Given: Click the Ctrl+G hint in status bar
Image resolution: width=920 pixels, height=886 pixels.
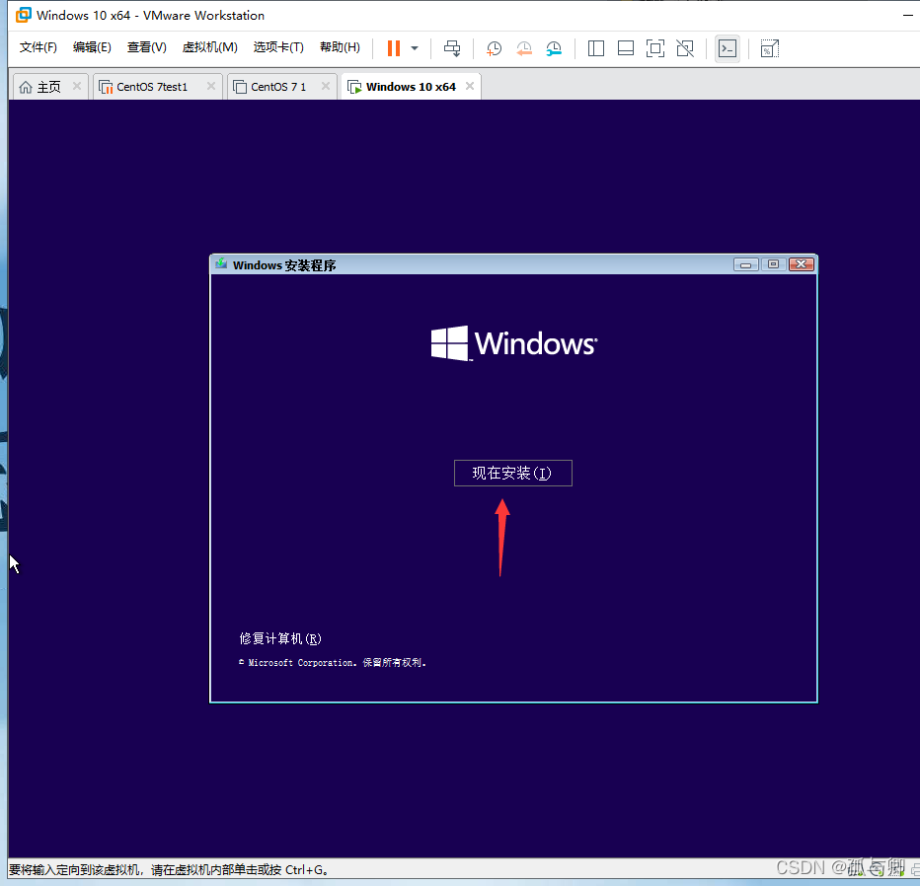Looking at the screenshot, I should pos(304,870).
